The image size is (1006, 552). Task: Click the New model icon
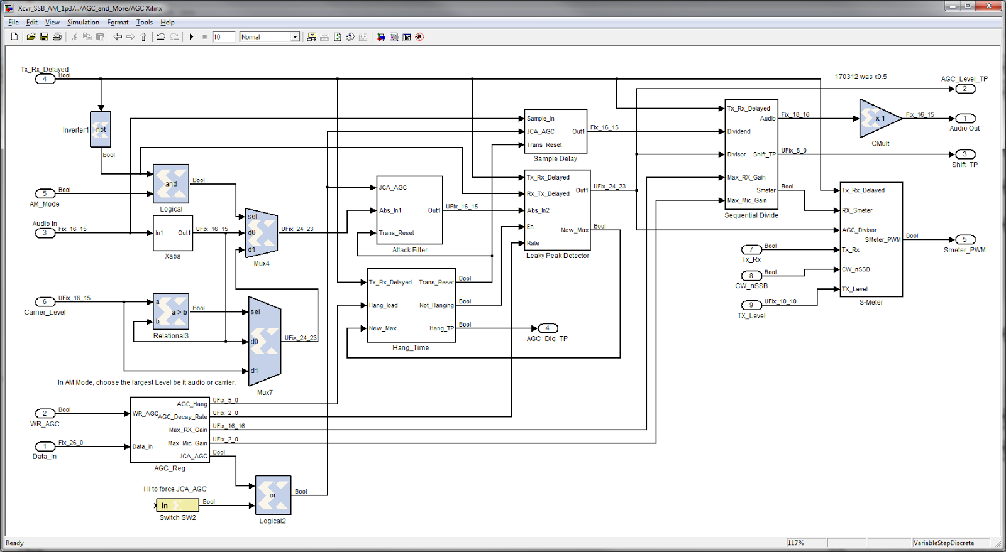click(x=14, y=37)
